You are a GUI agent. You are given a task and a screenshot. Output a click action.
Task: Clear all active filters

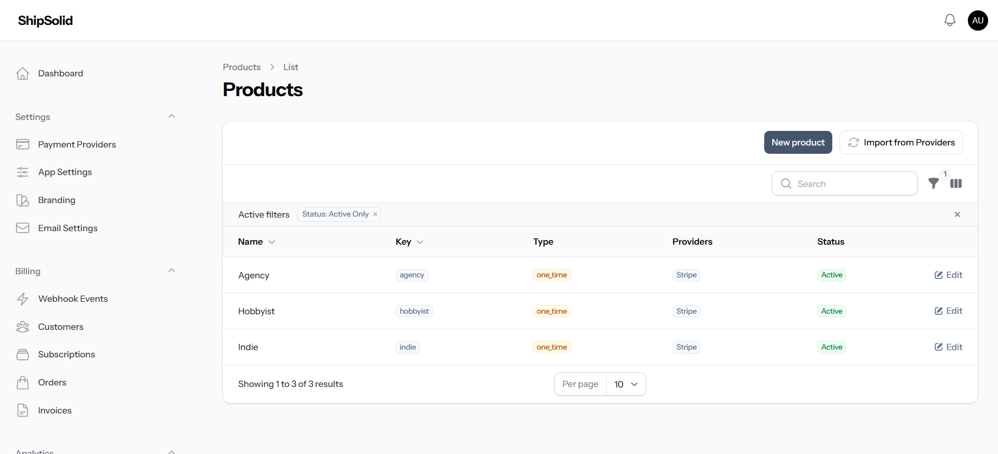click(957, 215)
